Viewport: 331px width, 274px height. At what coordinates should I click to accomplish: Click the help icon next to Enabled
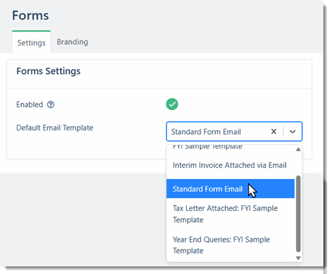click(51, 104)
